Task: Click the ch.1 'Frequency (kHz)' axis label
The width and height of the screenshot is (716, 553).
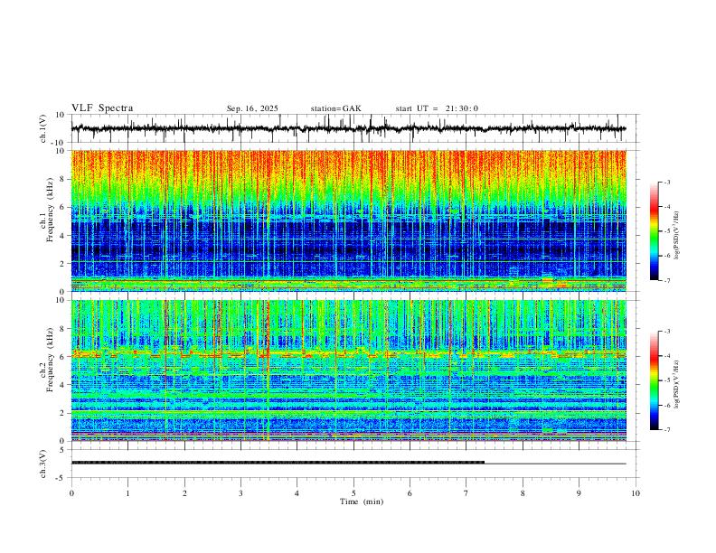Action: point(51,211)
